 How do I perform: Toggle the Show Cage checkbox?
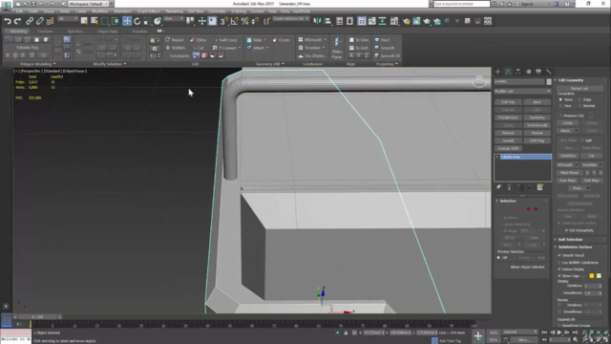[559, 276]
